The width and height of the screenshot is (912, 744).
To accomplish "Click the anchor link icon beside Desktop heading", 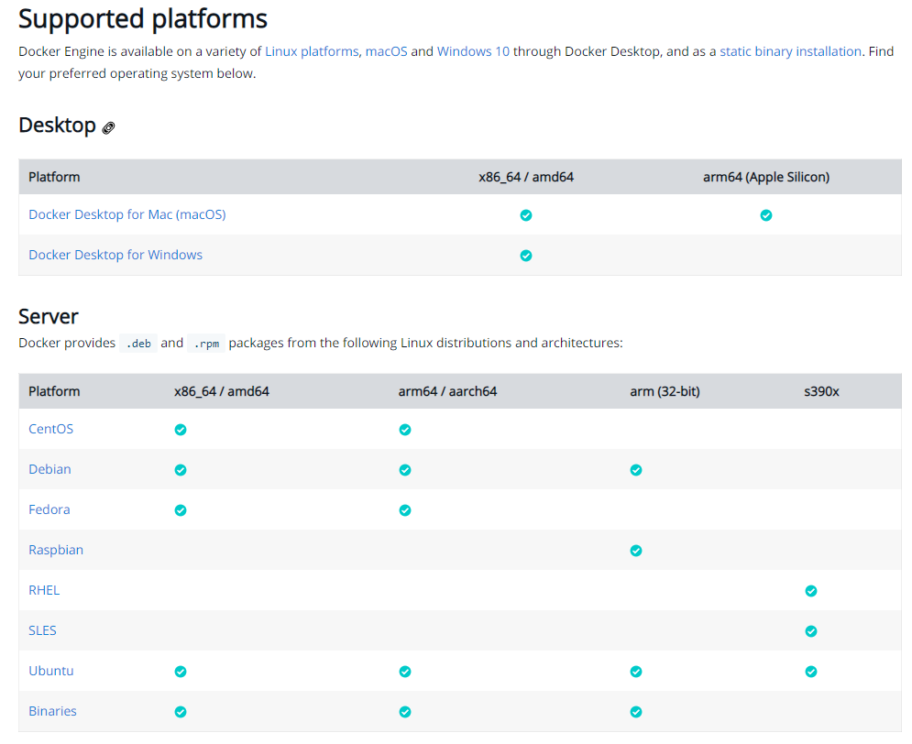I will pos(108,128).
